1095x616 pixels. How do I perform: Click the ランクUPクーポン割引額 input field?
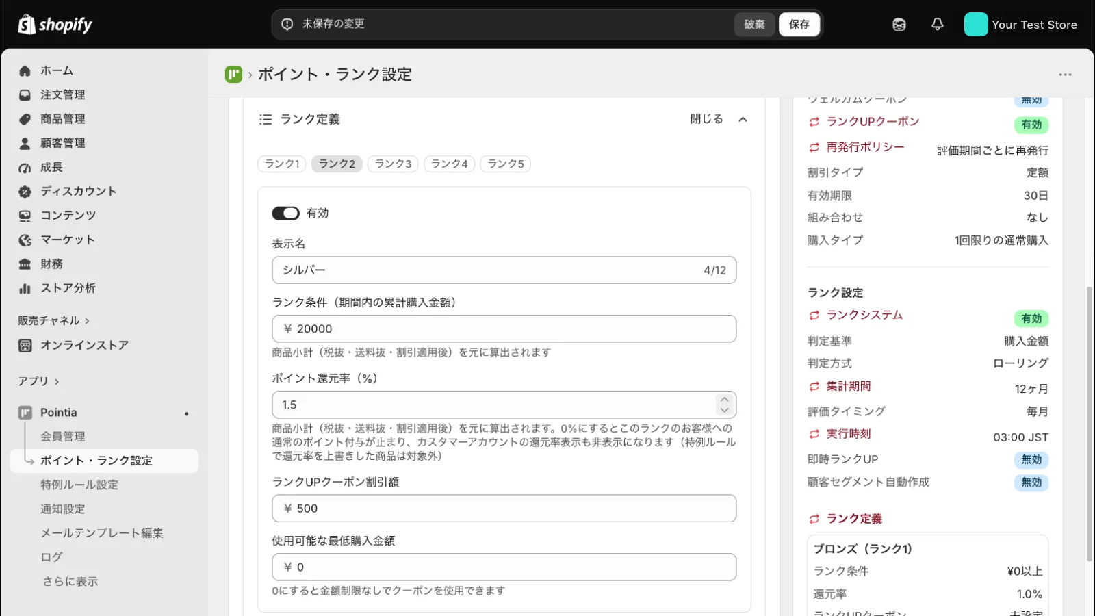[x=504, y=509]
